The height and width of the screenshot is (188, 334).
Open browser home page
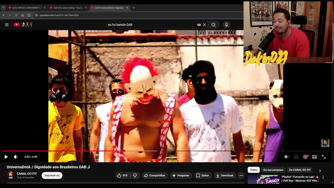pos(23,15)
